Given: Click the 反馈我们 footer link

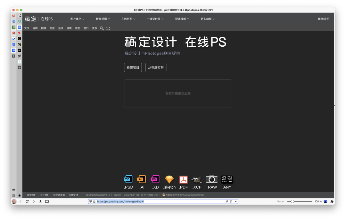Looking at the screenshot, I should click(31, 195).
